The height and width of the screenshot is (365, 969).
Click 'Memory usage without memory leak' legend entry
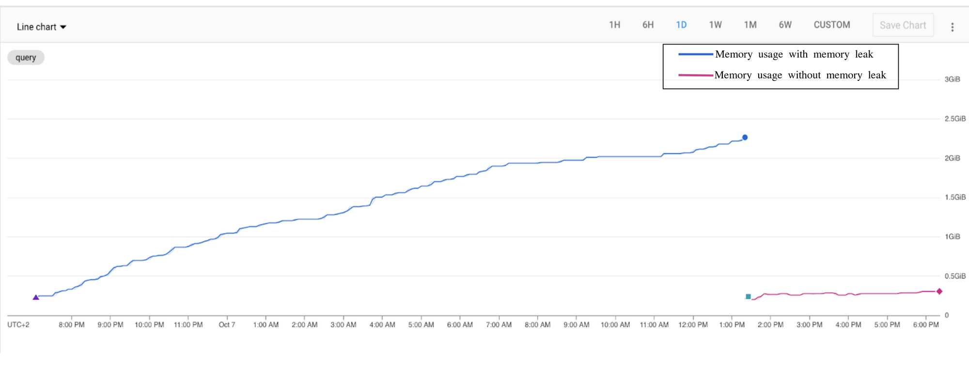coord(800,75)
